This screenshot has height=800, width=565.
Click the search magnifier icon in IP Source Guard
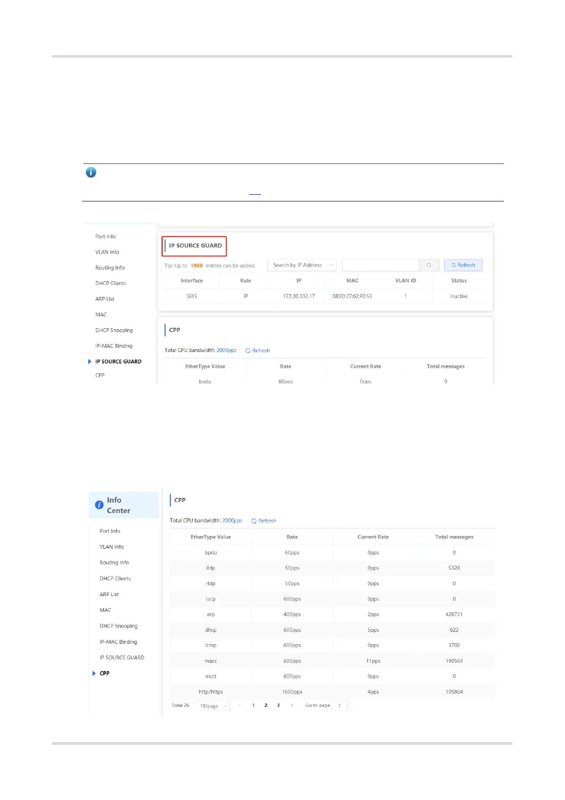[429, 265]
